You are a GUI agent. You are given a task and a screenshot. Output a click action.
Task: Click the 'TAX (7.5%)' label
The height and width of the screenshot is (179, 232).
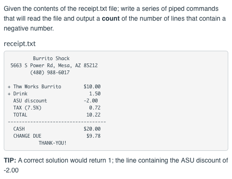27,108
